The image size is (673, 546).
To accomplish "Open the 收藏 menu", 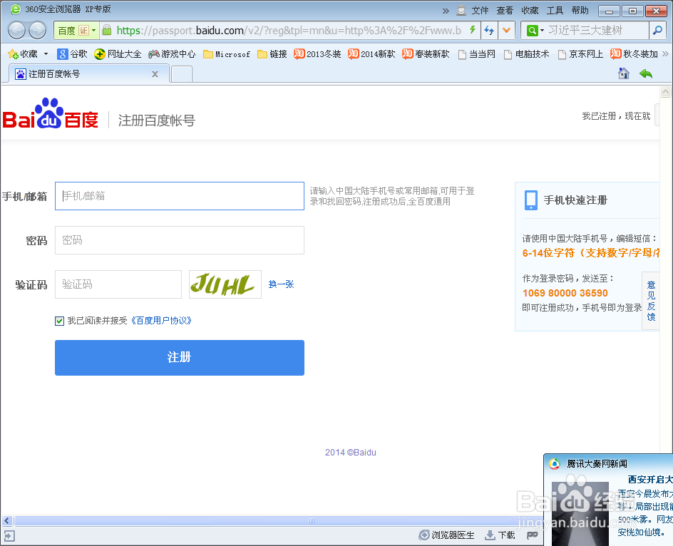I will (530, 10).
